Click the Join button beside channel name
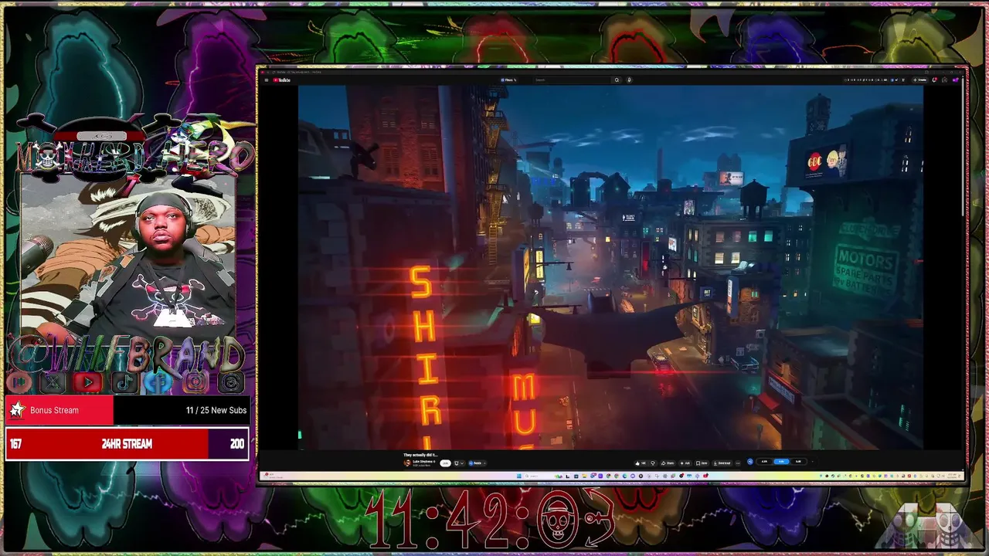 pyautogui.click(x=445, y=463)
